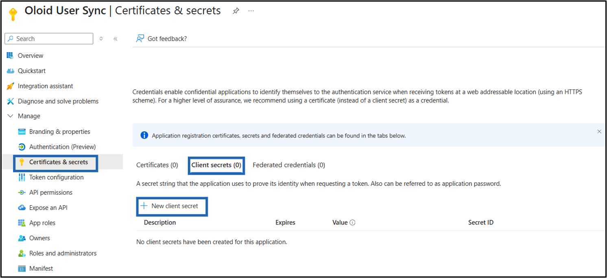Click the Expose an API cloud icon
This screenshot has width=607, height=278.
[22, 208]
